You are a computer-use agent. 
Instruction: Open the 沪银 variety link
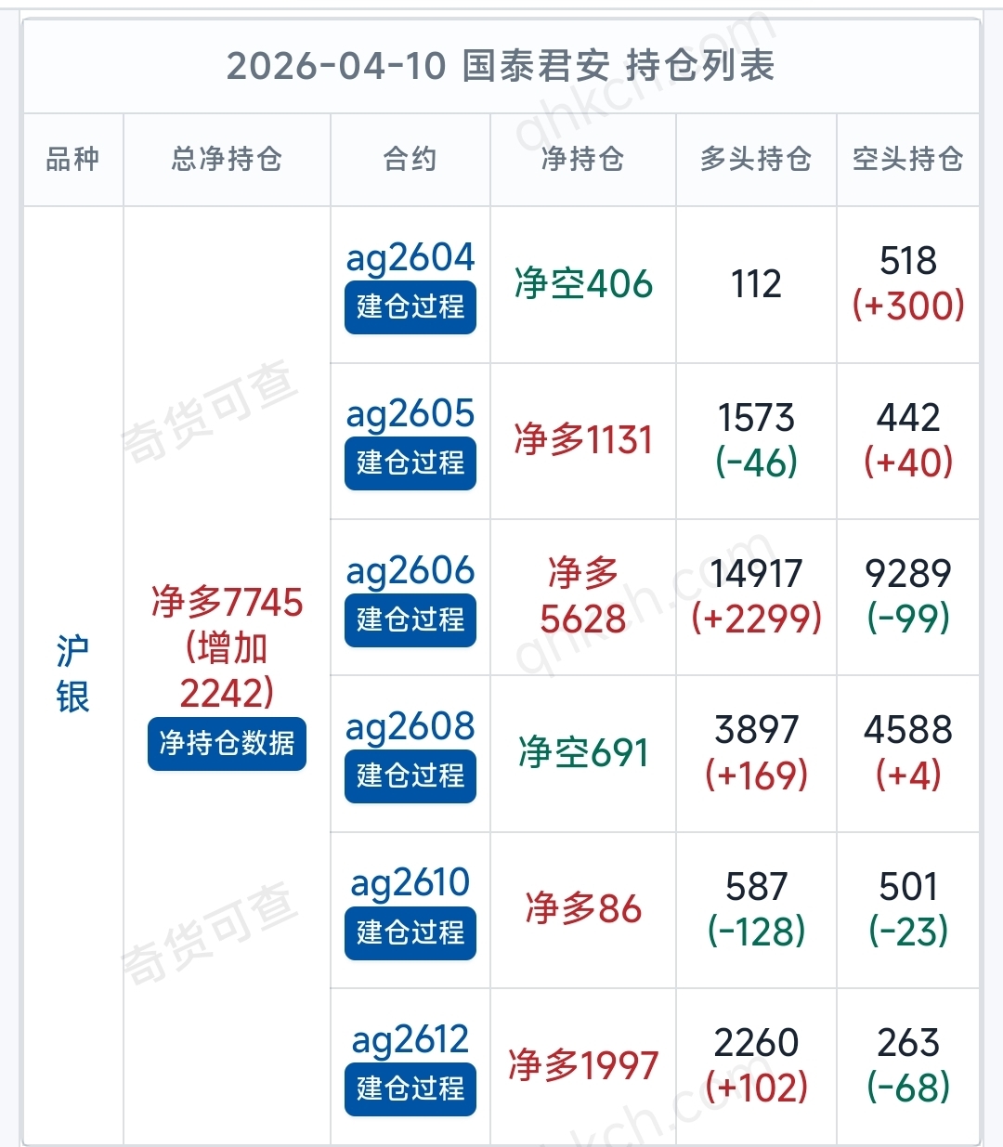[x=72, y=675]
